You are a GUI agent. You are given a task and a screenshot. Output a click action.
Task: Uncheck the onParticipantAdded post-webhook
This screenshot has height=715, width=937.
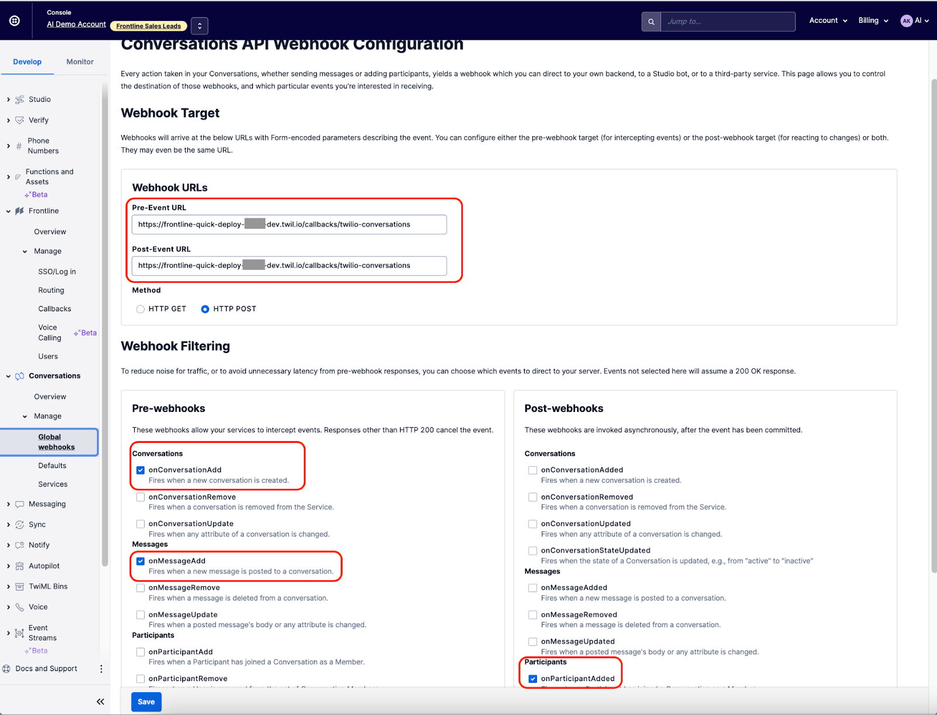coord(533,679)
